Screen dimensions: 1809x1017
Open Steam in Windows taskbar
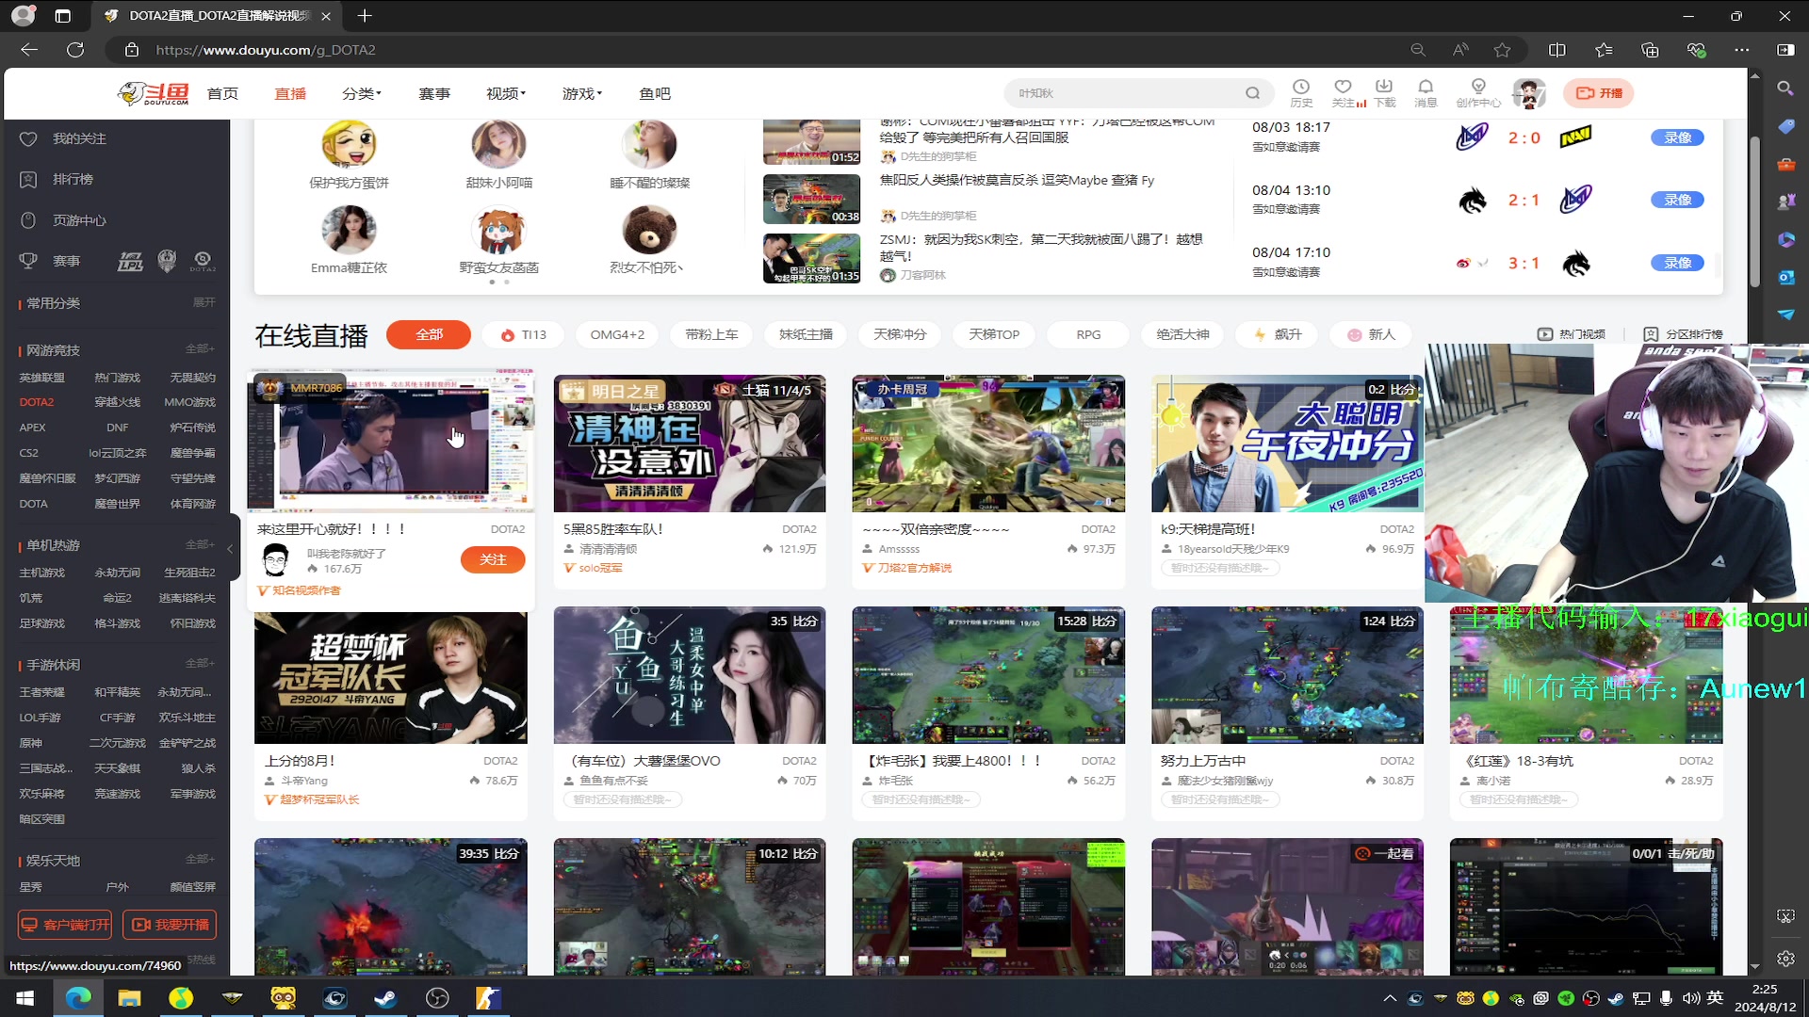click(x=385, y=998)
